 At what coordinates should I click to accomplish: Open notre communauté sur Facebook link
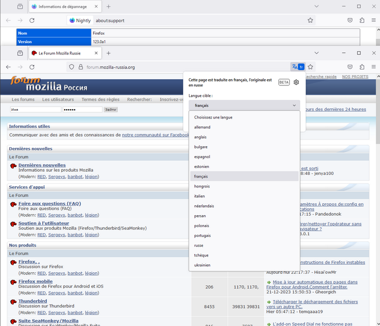tap(155, 135)
